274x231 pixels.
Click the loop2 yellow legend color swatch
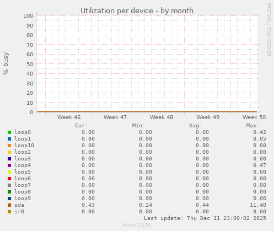pyautogui.click(x=9, y=152)
